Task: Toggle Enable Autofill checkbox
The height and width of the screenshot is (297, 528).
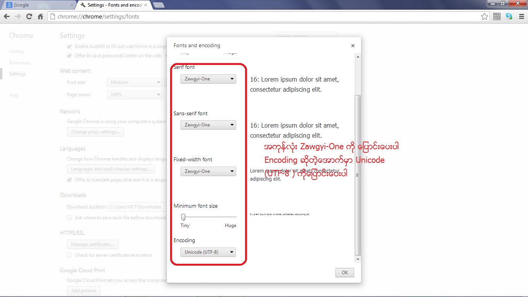Action: [x=70, y=46]
